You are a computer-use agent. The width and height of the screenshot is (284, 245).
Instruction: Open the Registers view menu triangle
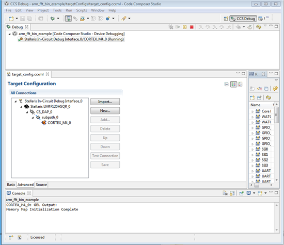[x=276, y=80]
